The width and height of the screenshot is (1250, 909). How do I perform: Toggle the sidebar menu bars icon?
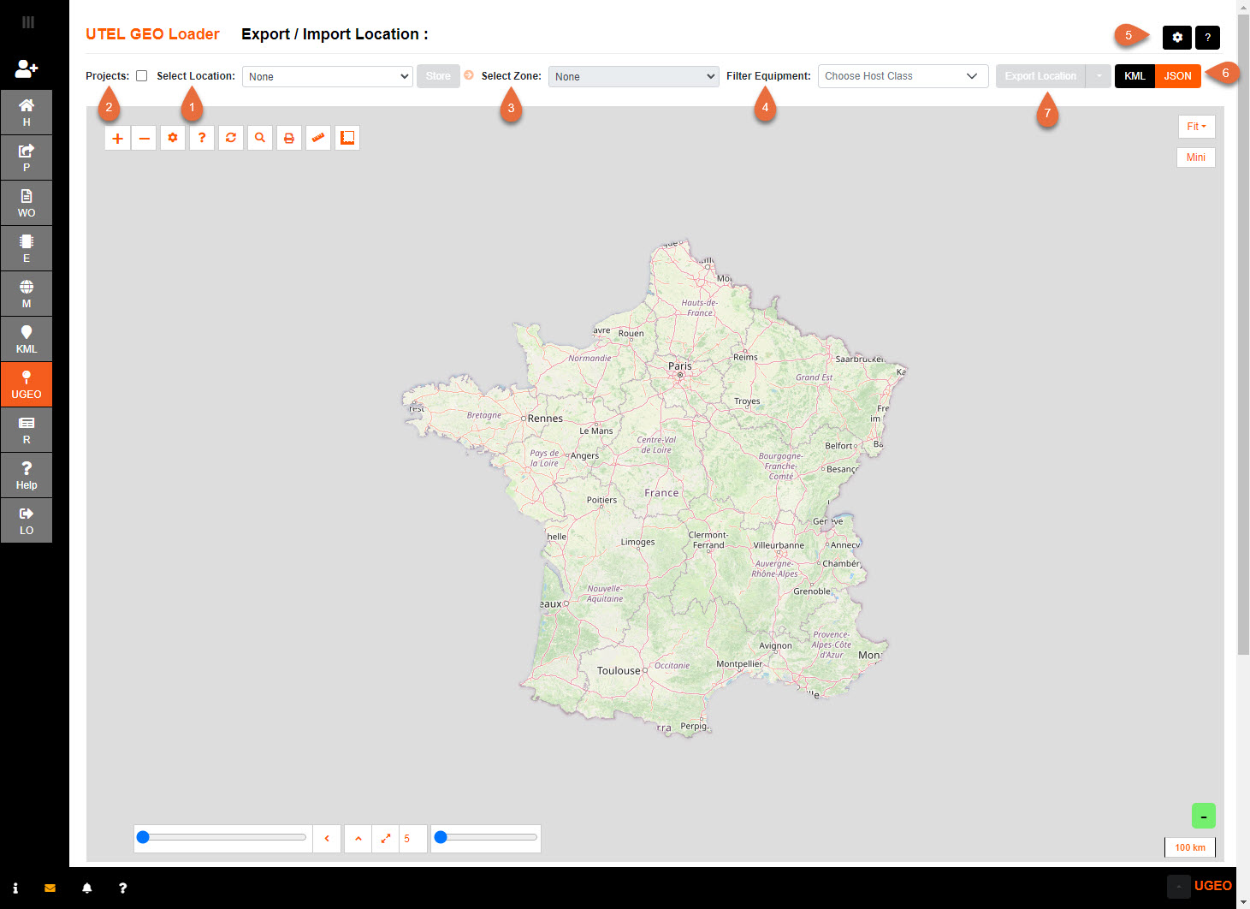point(28,22)
